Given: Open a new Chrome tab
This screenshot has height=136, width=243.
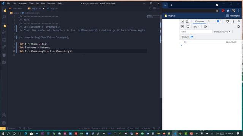Looking at the screenshot, I should (x=171, y=5).
